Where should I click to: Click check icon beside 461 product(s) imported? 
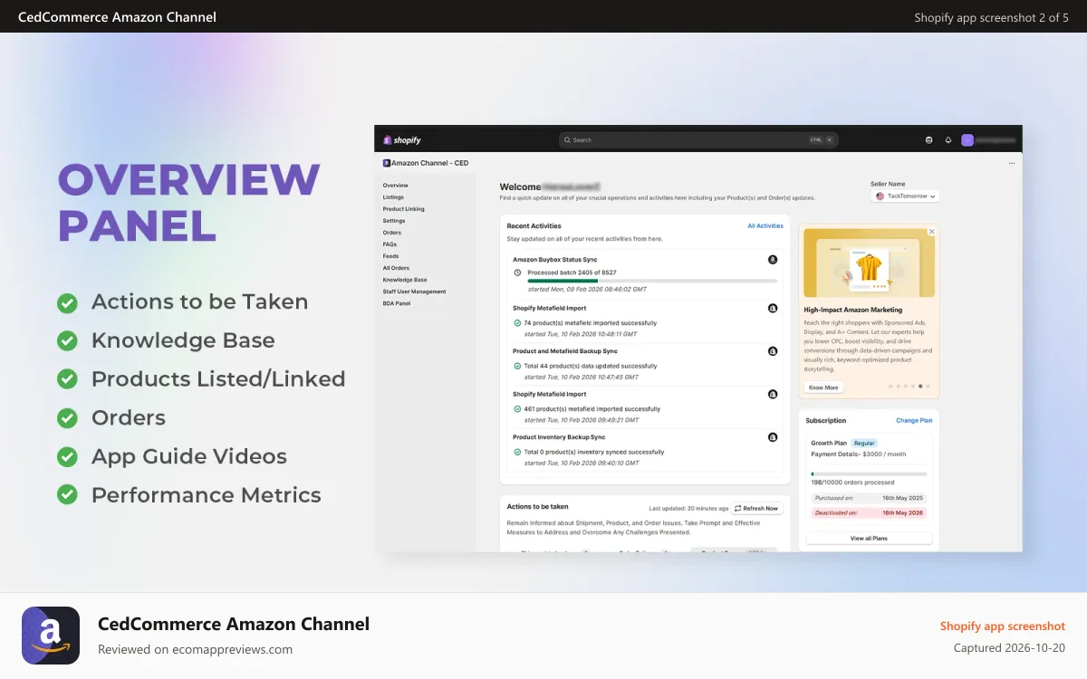pos(517,409)
